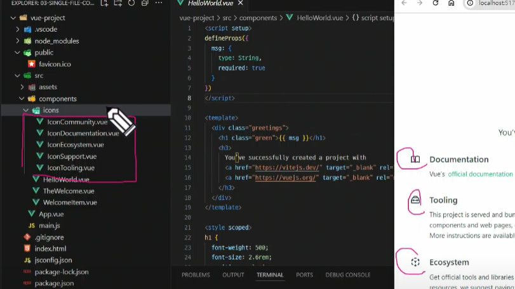Open IconTooling.vue file

point(71,168)
